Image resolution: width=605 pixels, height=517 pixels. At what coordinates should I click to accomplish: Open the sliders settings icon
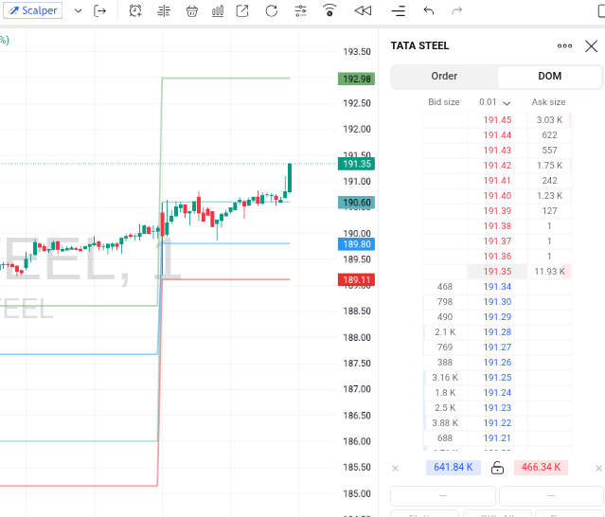300,10
